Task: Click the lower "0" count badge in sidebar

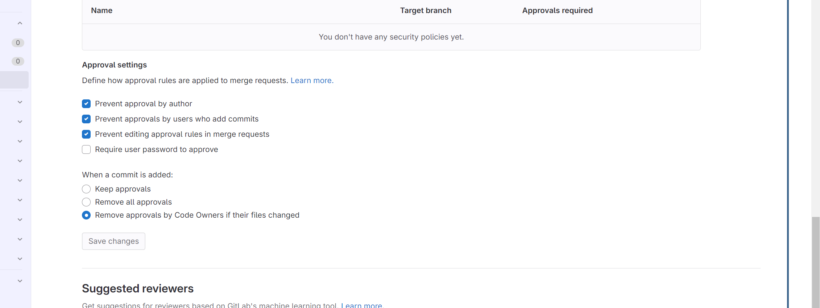Action: [18, 61]
